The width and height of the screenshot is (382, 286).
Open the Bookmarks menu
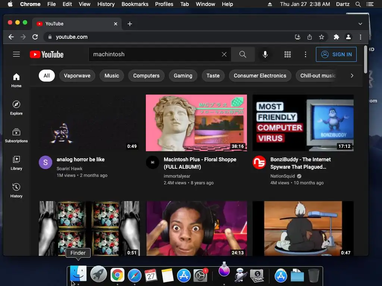[135, 4]
